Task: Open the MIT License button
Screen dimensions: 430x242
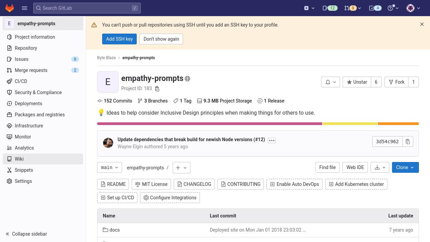Action: [151, 184]
